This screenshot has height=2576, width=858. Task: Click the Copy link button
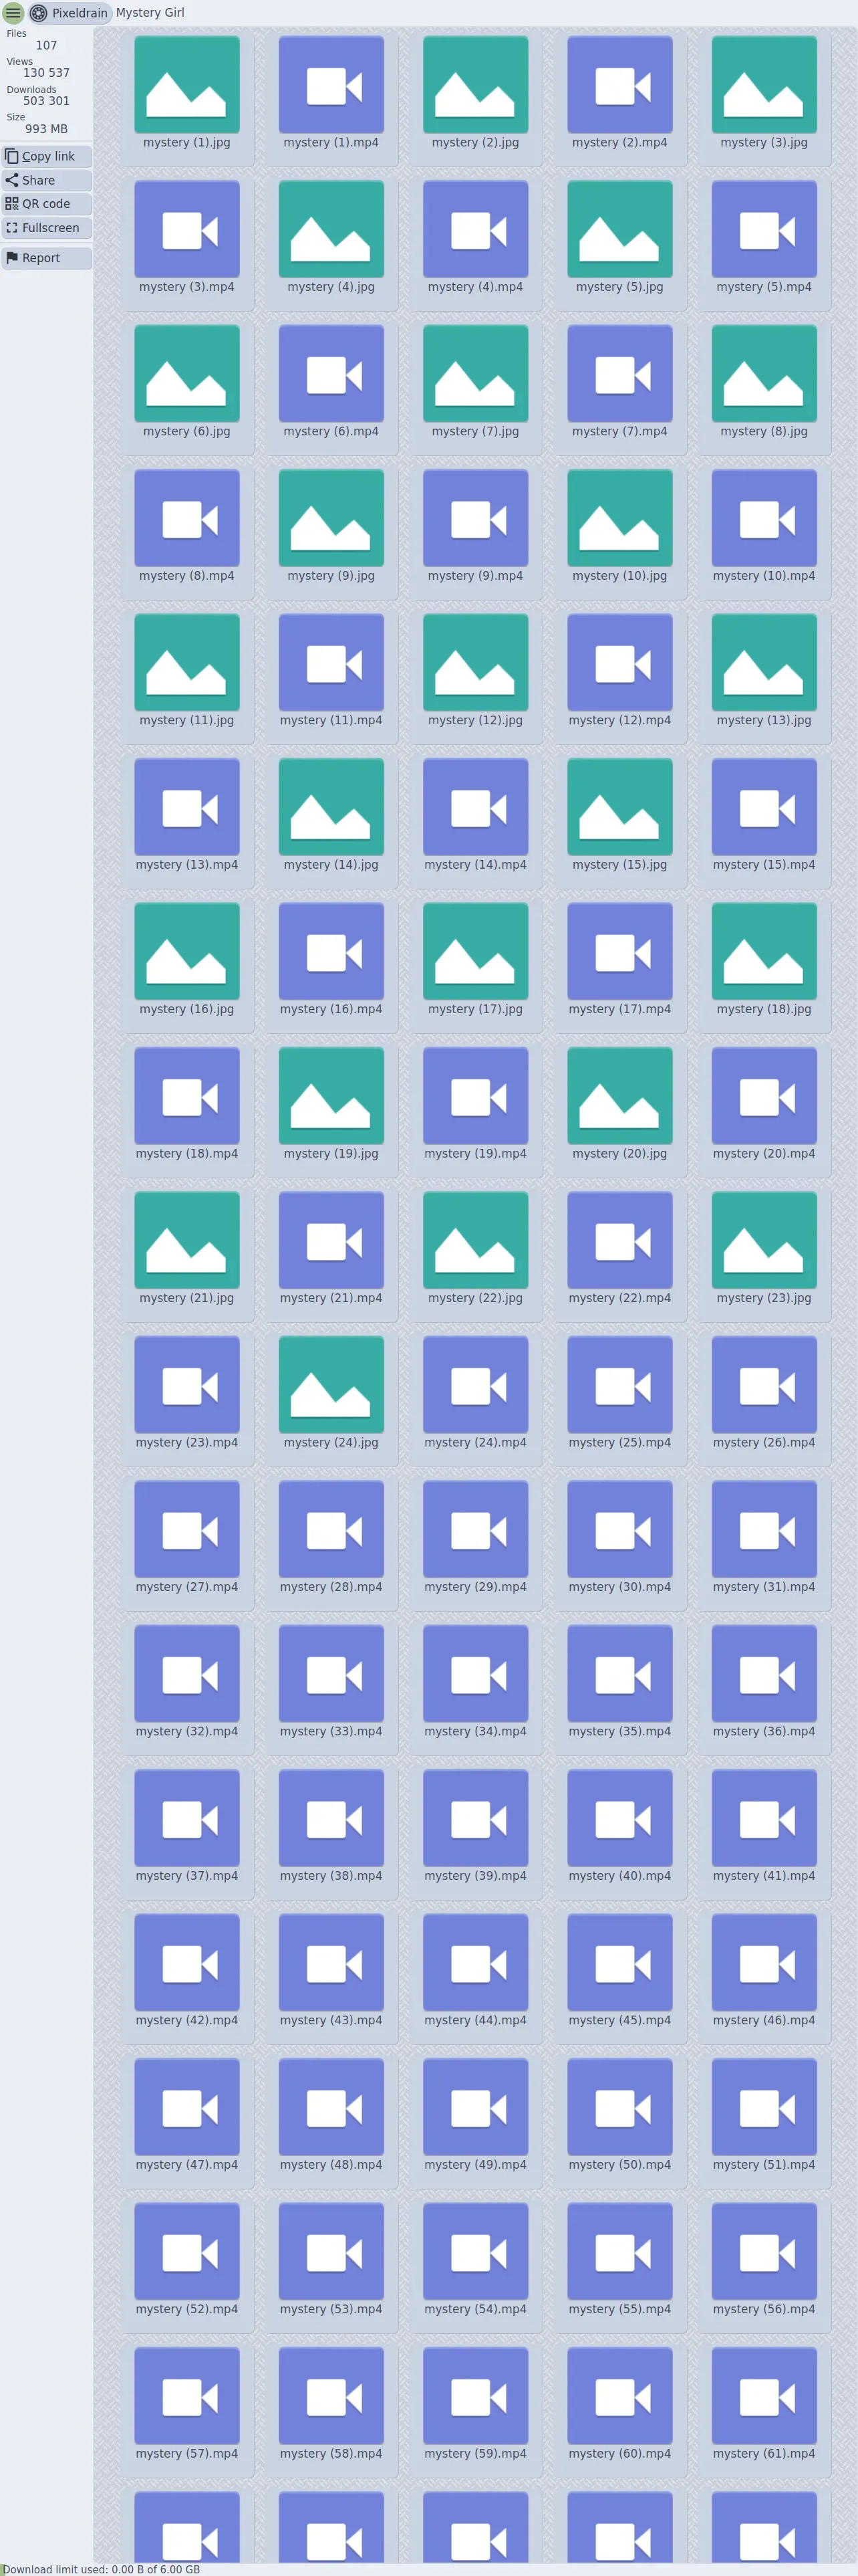pos(47,156)
